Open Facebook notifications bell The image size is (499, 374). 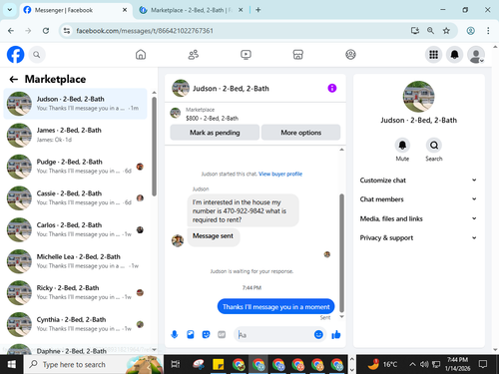(455, 55)
